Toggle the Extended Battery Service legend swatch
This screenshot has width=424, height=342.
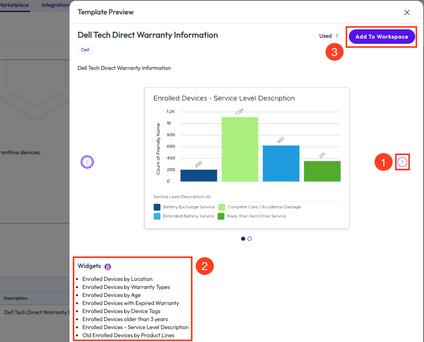coord(157,216)
